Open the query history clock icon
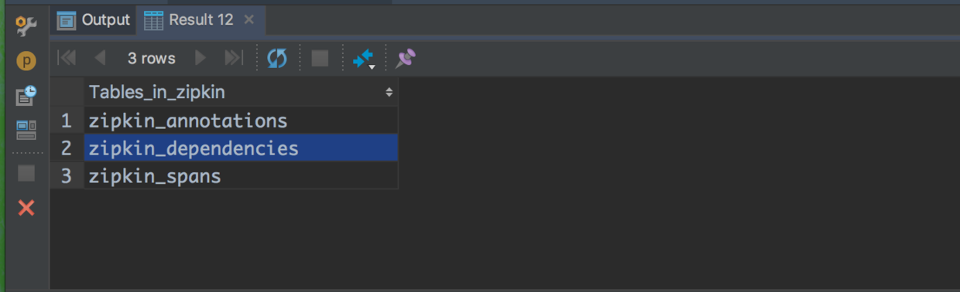 pos(26,95)
